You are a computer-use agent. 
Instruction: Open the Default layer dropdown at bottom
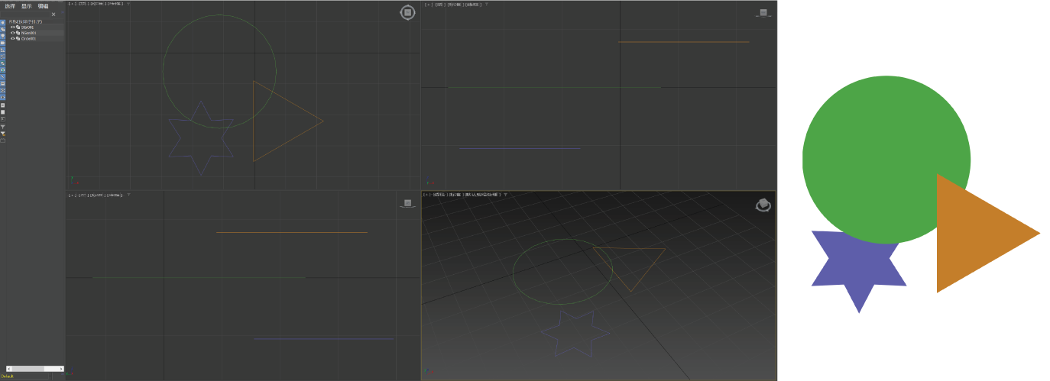(24, 376)
